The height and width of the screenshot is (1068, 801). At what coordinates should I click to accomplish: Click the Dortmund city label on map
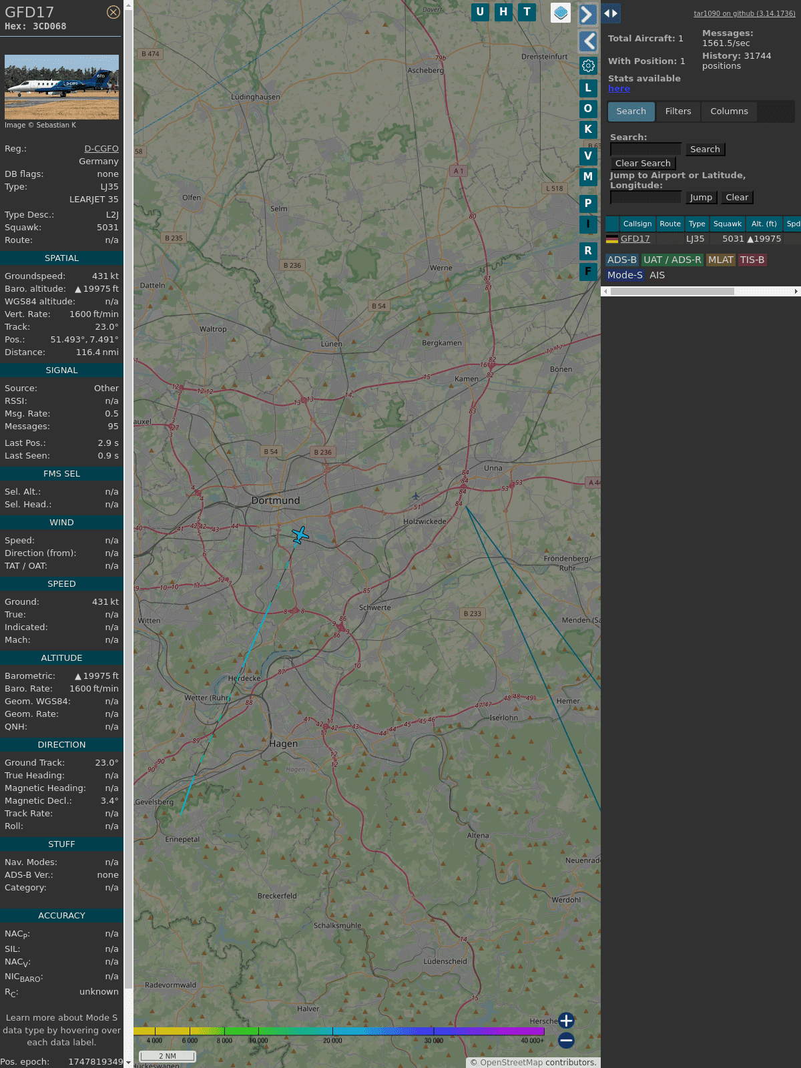(276, 501)
